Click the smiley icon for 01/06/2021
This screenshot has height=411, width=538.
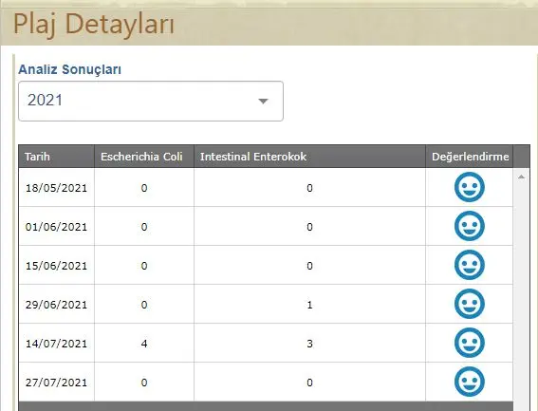click(470, 226)
